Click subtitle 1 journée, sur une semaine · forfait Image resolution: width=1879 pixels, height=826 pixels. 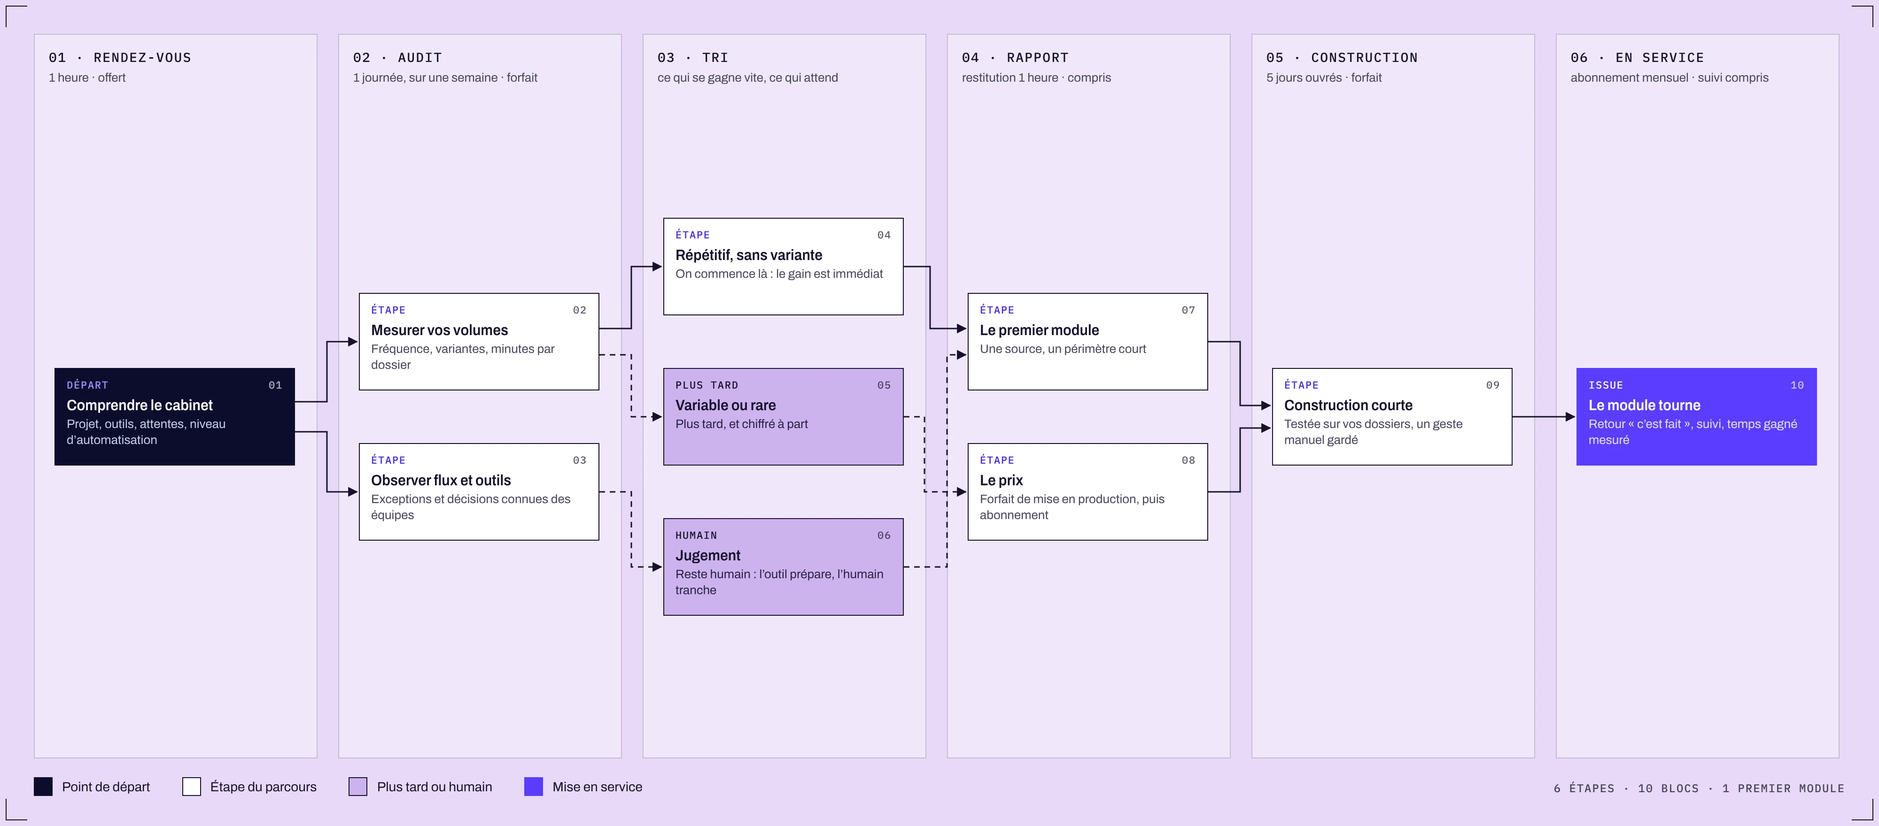445,77
